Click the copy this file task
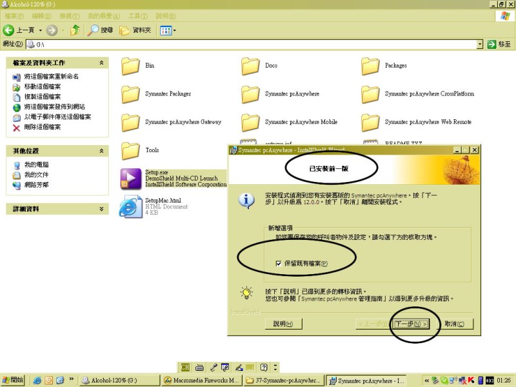 [x=43, y=97]
